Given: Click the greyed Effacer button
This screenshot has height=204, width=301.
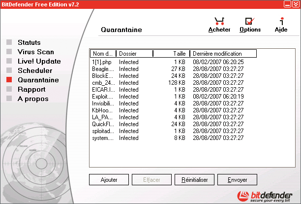Looking at the screenshot, I should [x=151, y=180].
